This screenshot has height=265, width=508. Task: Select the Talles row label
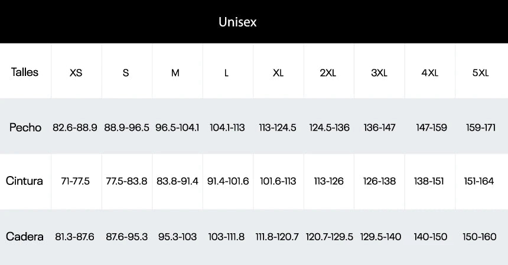pyautogui.click(x=25, y=72)
